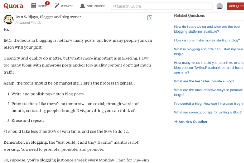This screenshot has height=163, width=244.
Task: Click the Ask New Question link
Action: tap(193, 122)
